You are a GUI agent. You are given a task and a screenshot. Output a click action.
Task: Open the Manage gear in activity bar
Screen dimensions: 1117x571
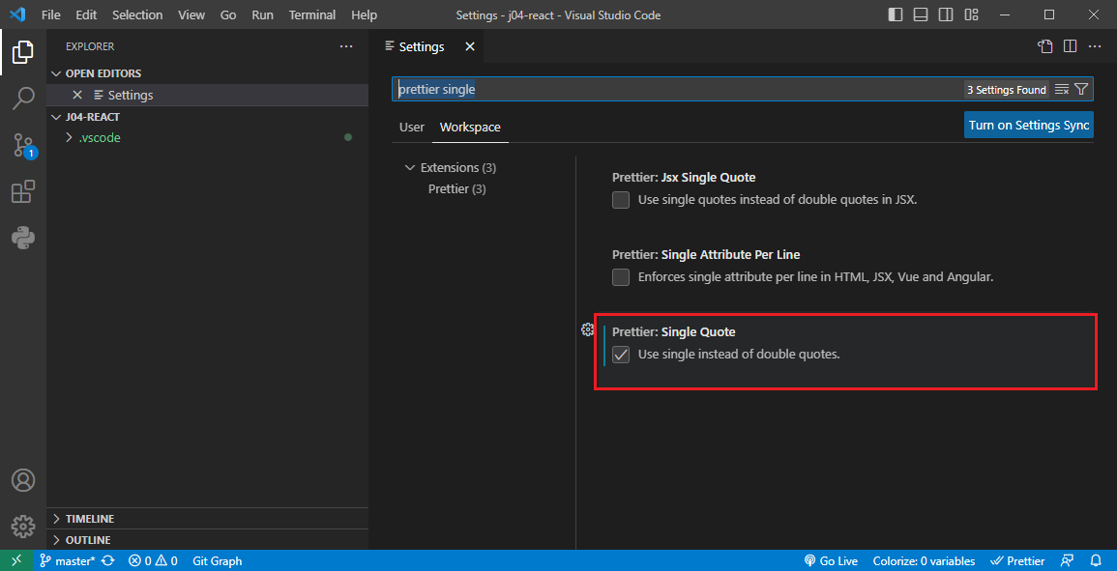(23, 526)
